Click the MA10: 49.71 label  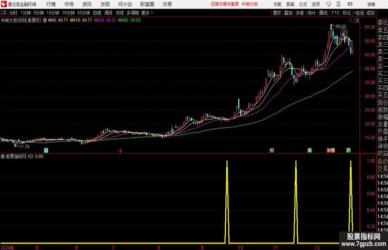tap(81, 21)
